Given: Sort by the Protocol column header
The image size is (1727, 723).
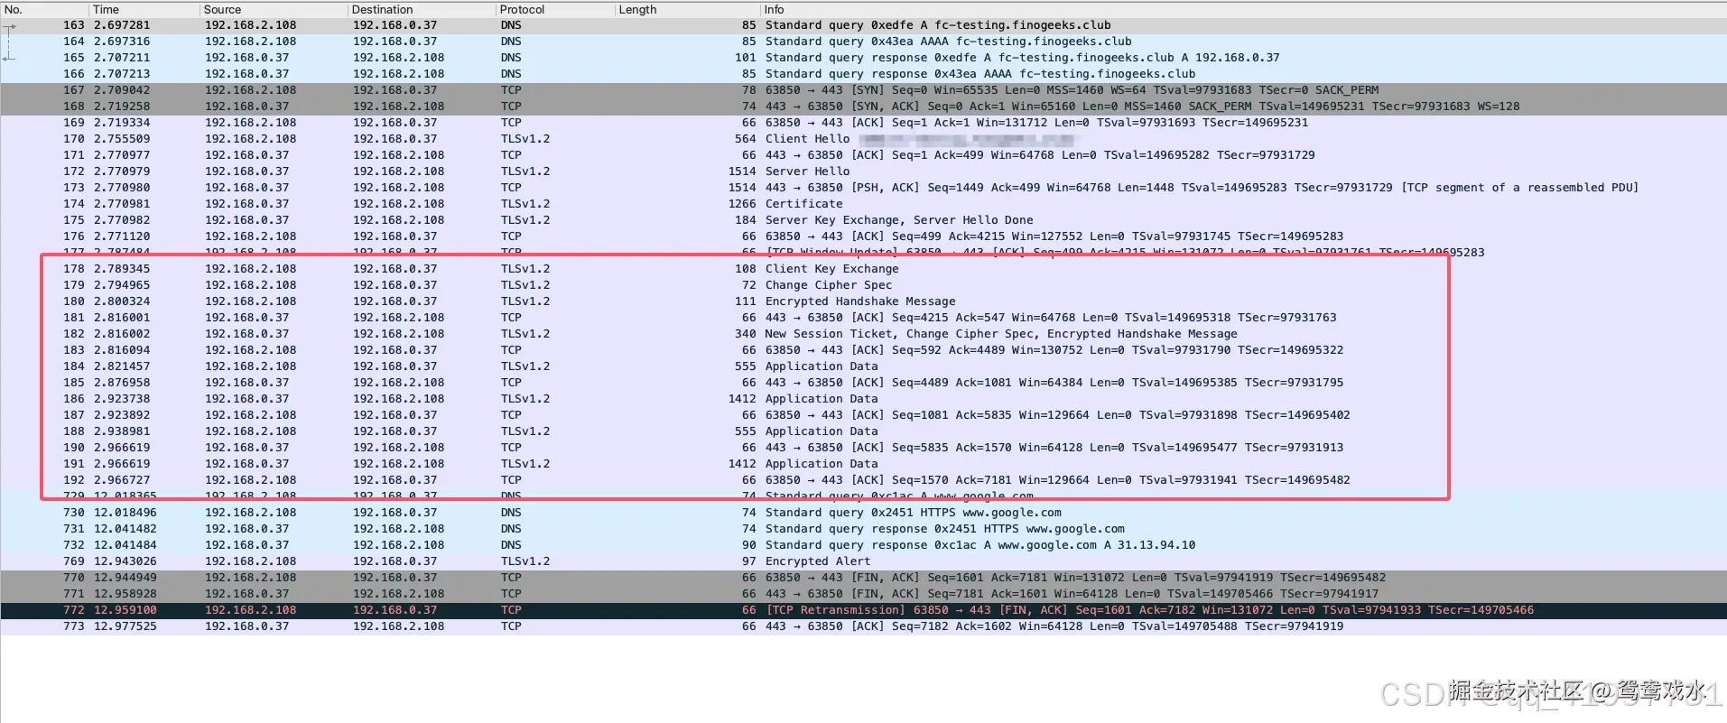Looking at the screenshot, I should (x=555, y=9).
